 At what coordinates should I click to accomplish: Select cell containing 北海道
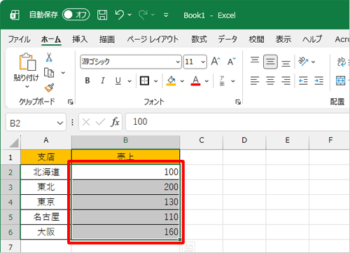[x=46, y=172]
